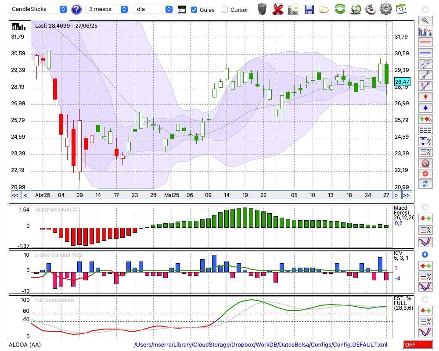Click the Abr25 date on timeline axis

pos(43,195)
